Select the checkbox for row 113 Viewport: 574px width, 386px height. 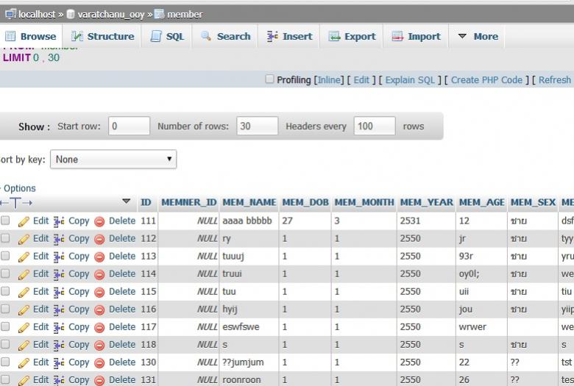click(x=5, y=256)
